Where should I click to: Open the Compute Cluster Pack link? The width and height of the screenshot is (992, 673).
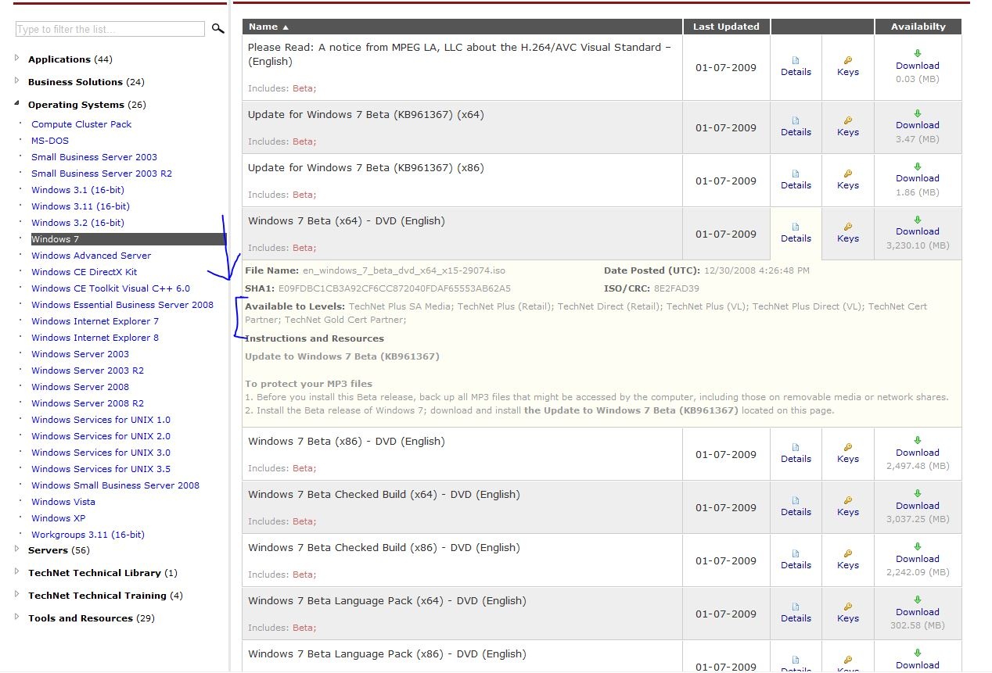coord(81,124)
